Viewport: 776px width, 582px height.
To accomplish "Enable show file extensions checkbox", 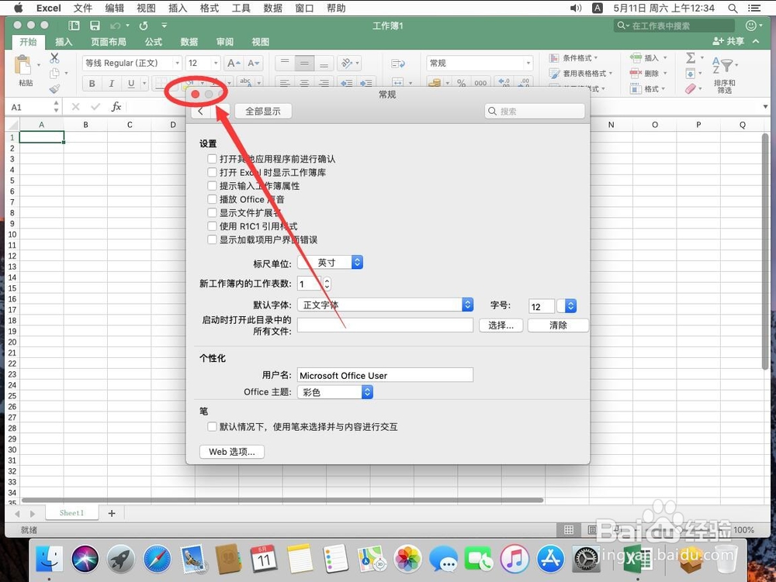I will 212,212.
